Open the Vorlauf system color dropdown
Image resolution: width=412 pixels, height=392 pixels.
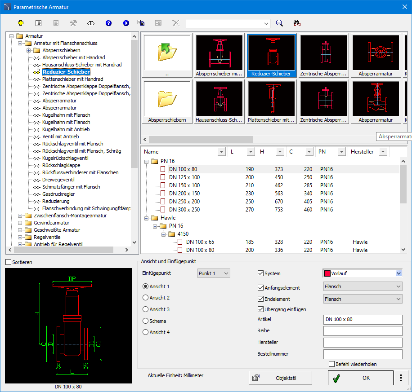[x=398, y=273]
